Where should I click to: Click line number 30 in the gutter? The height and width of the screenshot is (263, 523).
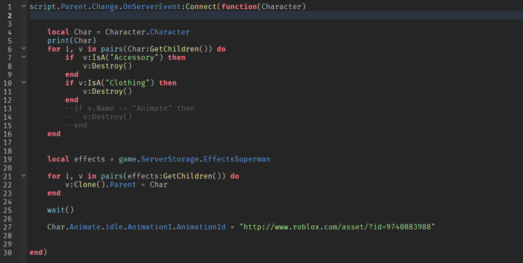(x=8, y=252)
